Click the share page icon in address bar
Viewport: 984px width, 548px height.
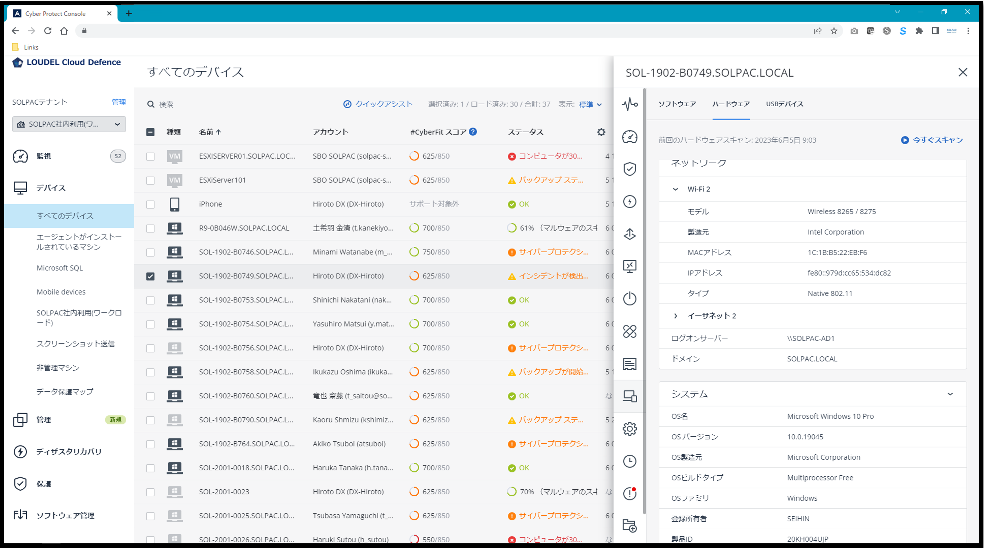pos(817,31)
